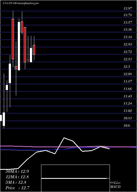The height and width of the screenshot is (192, 137).
Task: Click the 50MA : 12.9 readout
Action: pyautogui.click(x=18, y=171)
